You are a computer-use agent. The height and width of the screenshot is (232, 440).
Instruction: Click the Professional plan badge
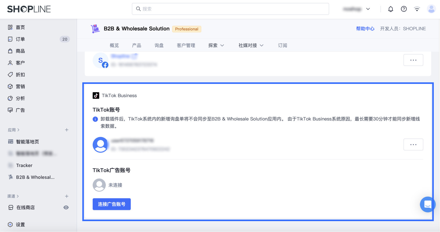click(x=187, y=29)
